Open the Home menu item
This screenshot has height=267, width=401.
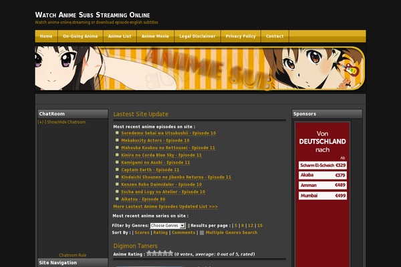coord(46,36)
